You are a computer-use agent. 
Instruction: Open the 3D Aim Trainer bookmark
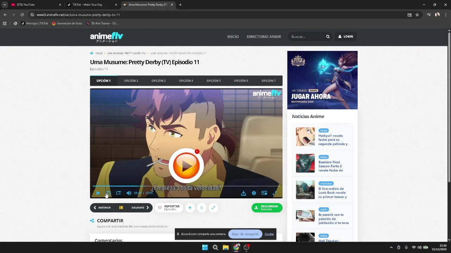[102, 24]
